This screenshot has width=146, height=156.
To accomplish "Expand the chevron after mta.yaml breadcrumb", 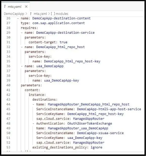I will (x=49, y=14).
